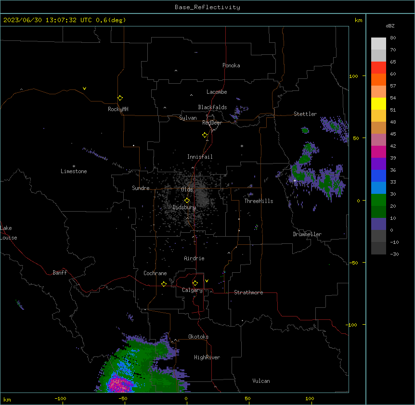Click the Vulcan label
Viewport: 415px width, 405px height.
(261, 381)
